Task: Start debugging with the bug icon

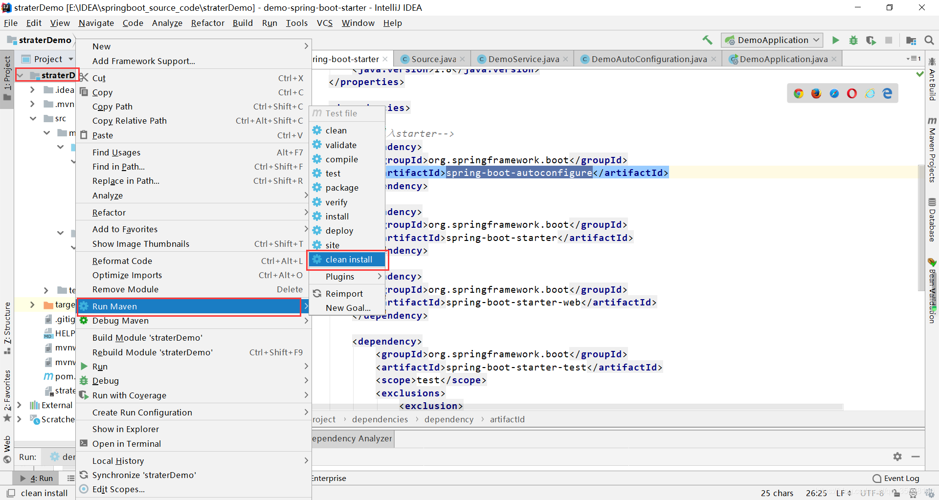Action: [853, 40]
